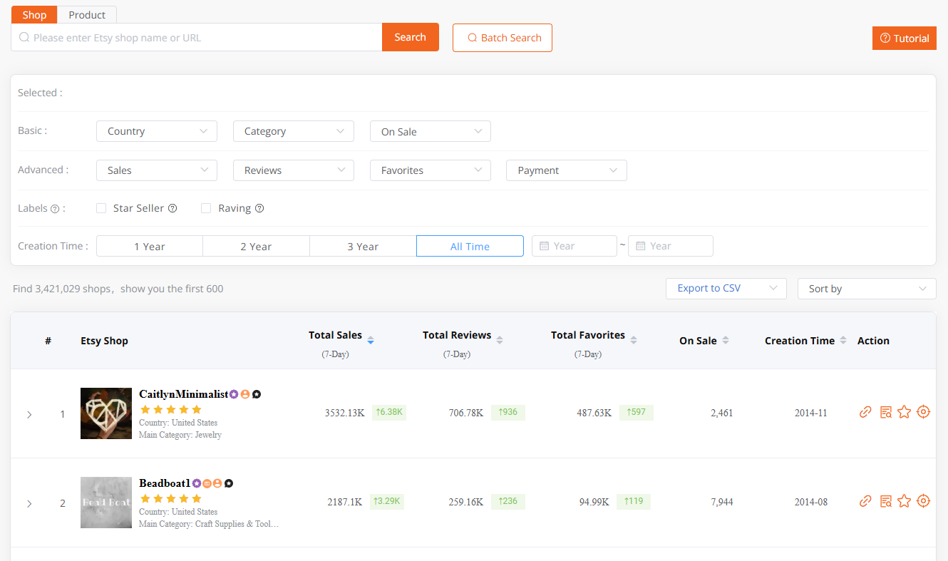Open the Tutorial button
Image resolution: width=948 pixels, height=561 pixels.
[x=904, y=38]
